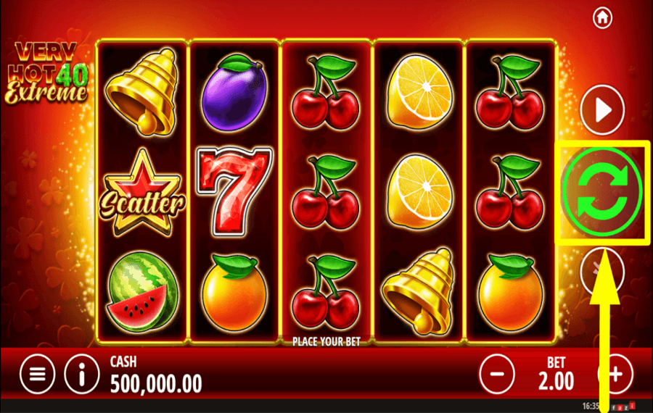
Task: Increase the bet with plus button
Action: [x=616, y=374]
